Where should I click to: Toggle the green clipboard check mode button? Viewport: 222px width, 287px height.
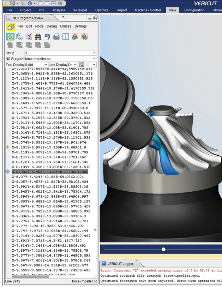tap(10, 37)
